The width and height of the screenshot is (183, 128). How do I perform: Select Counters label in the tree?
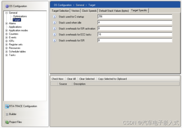(14, 34)
